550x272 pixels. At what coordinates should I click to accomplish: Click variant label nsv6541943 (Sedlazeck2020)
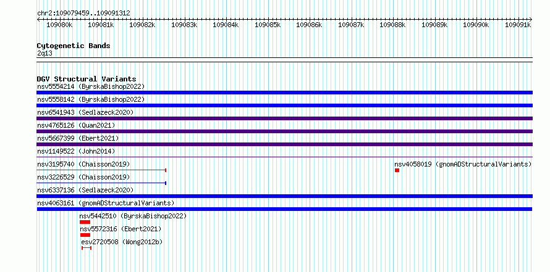85,112
